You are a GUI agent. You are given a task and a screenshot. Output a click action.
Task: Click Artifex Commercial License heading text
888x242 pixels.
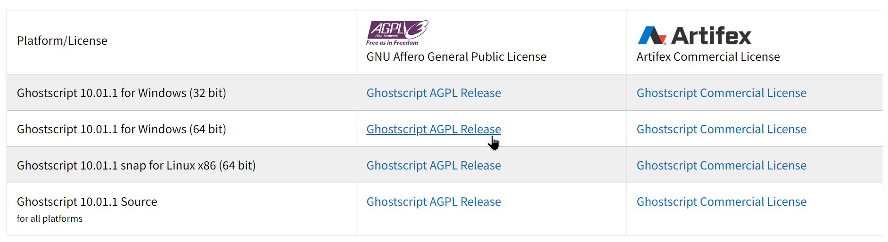tap(708, 57)
